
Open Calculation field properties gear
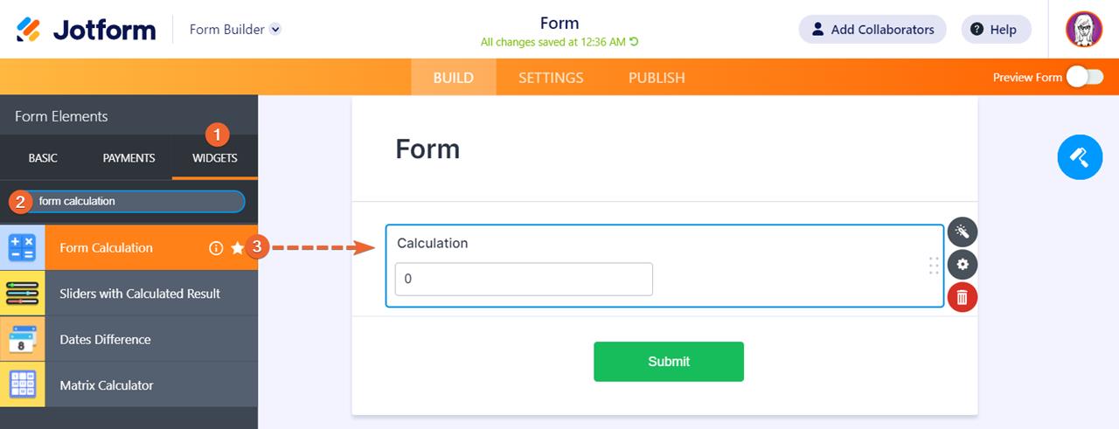pyautogui.click(x=962, y=265)
